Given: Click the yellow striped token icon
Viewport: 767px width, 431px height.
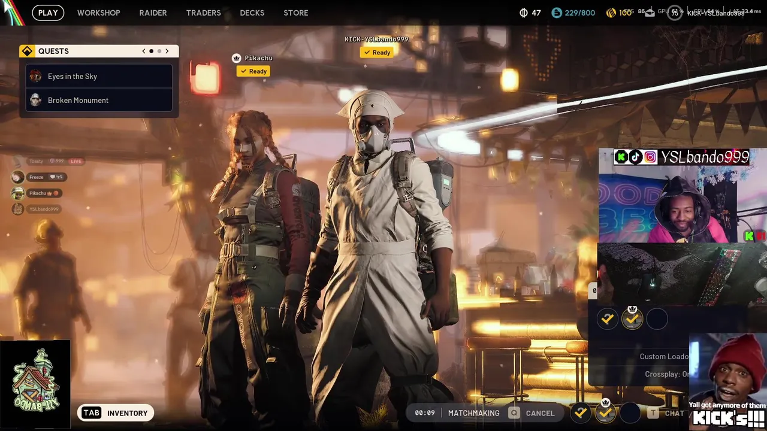Looking at the screenshot, I should [611, 13].
